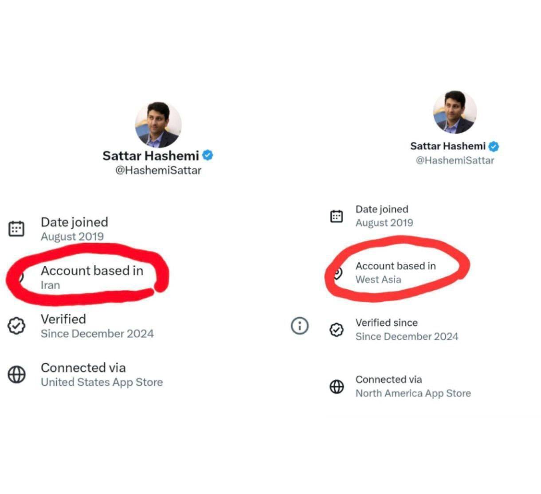This screenshot has height=494, width=541.
Task: Click blue verified badge after smaller Sattar Hashemi name
Action: [494, 146]
